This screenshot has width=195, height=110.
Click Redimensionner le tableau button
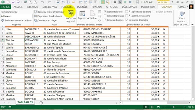16,20
